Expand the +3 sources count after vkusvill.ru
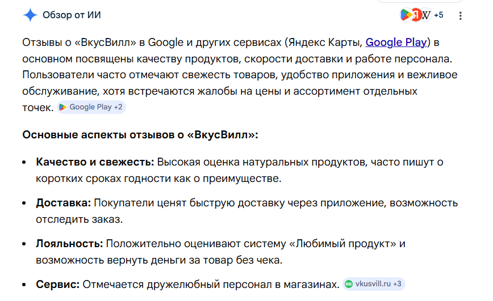The width and height of the screenshot is (493, 301). tap(397, 284)
